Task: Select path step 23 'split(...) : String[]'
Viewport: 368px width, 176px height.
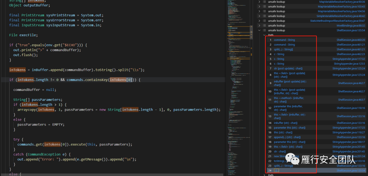Action: coord(283,166)
